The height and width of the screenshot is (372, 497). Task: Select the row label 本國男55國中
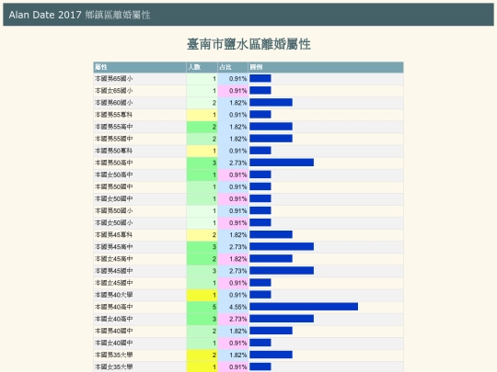pyautogui.click(x=114, y=139)
